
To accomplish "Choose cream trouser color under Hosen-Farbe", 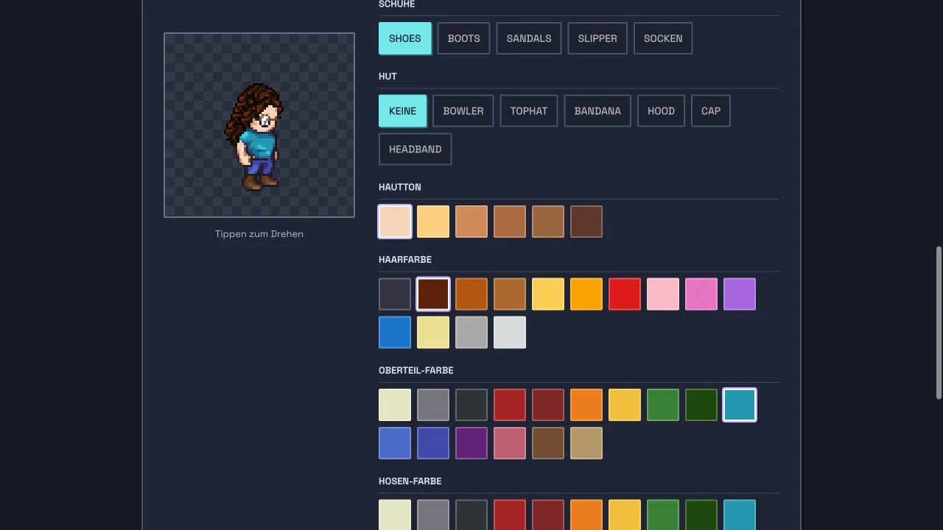I will 395,515.
